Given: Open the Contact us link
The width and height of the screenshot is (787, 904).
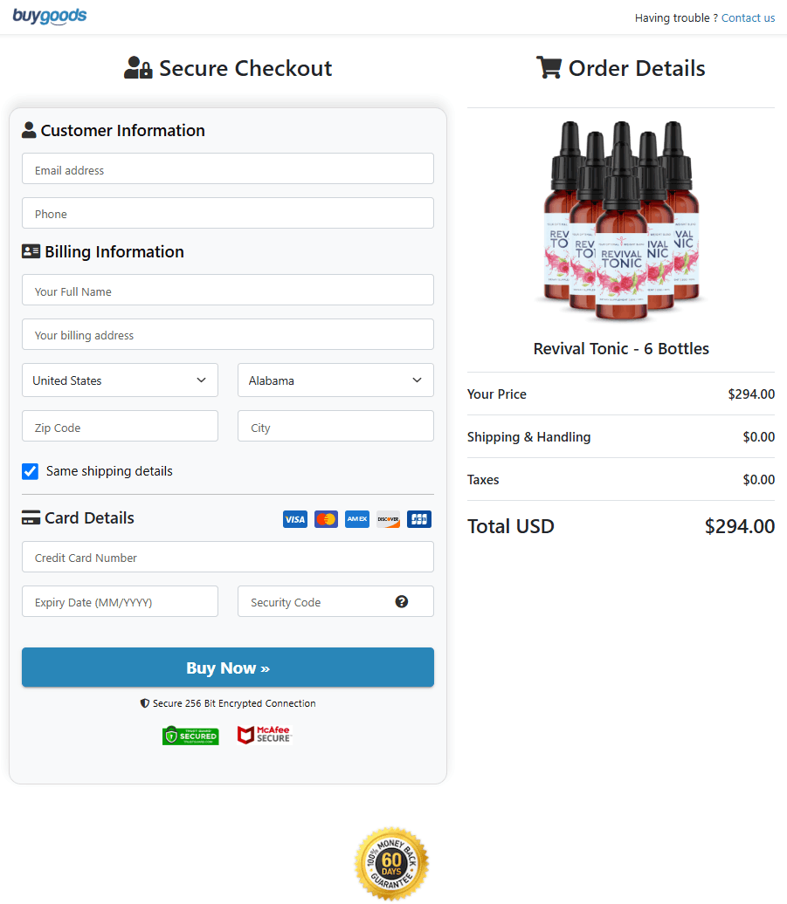Looking at the screenshot, I should pos(748,18).
